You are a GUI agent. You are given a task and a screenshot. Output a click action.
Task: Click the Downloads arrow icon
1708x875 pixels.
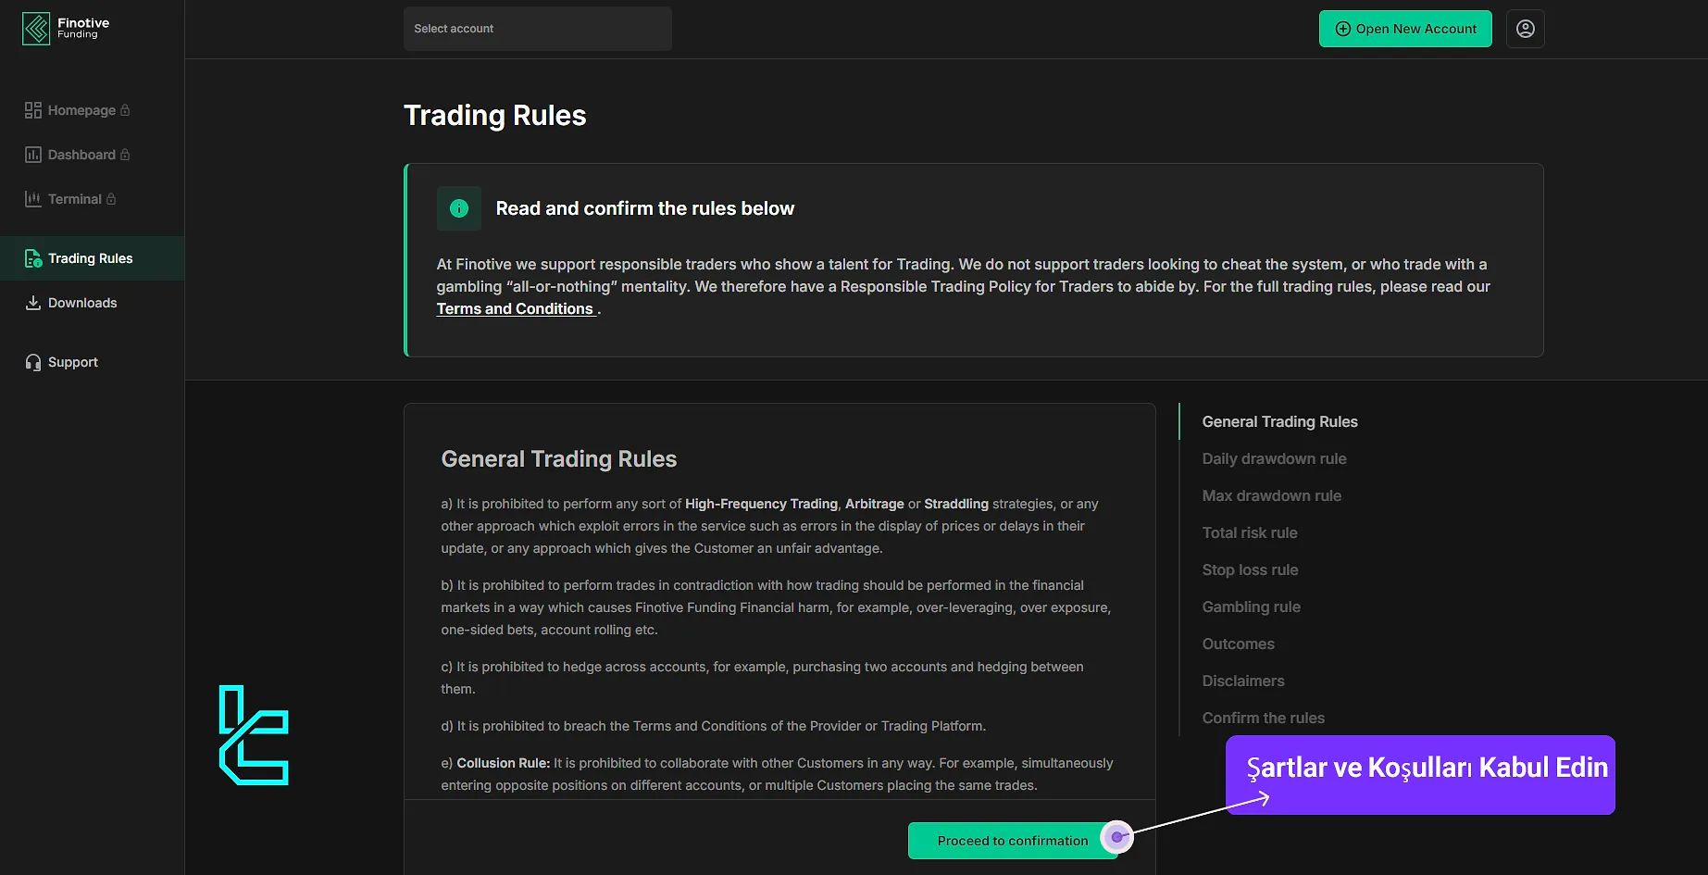pyautogui.click(x=32, y=302)
